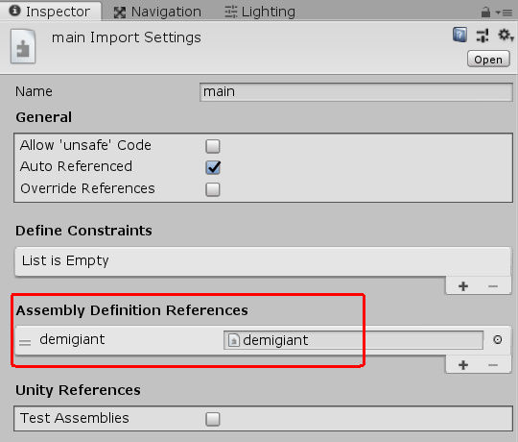Toggle the Test Assemblies checkbox
Screen dimensions: 518x442
pyautogui.click(x=212, y=419)
